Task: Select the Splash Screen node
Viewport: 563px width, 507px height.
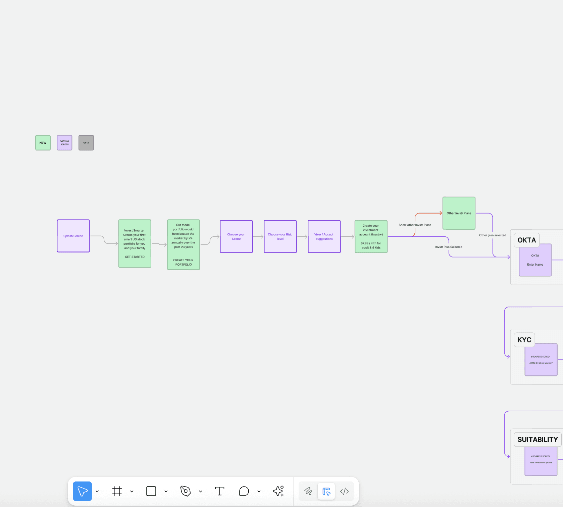Action: coord(73,236)
